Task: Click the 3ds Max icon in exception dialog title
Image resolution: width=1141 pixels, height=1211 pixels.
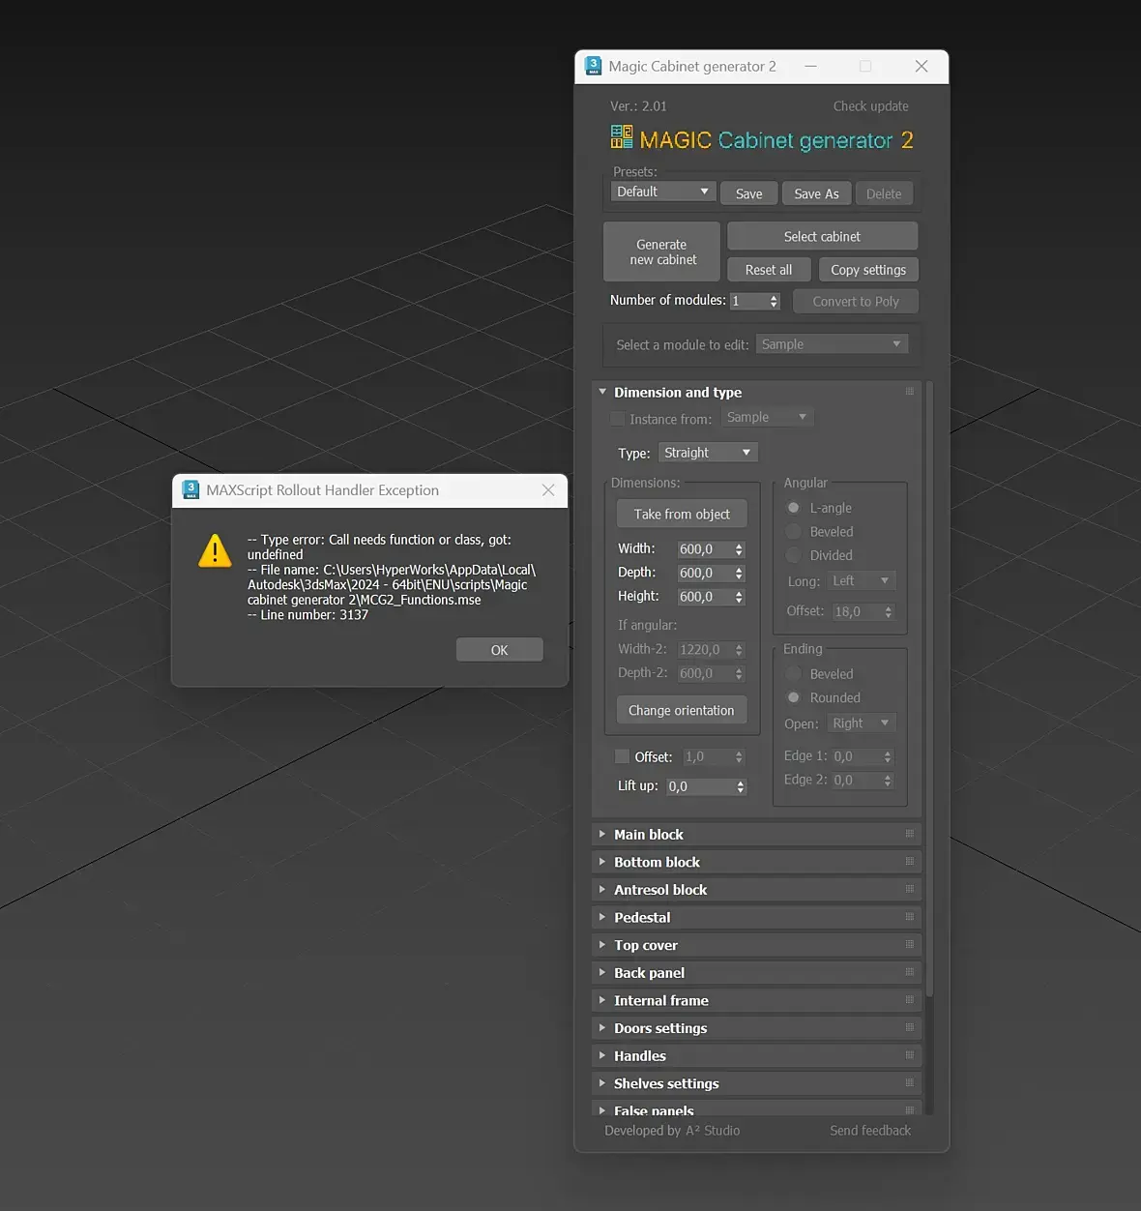Action: [190, 490]
